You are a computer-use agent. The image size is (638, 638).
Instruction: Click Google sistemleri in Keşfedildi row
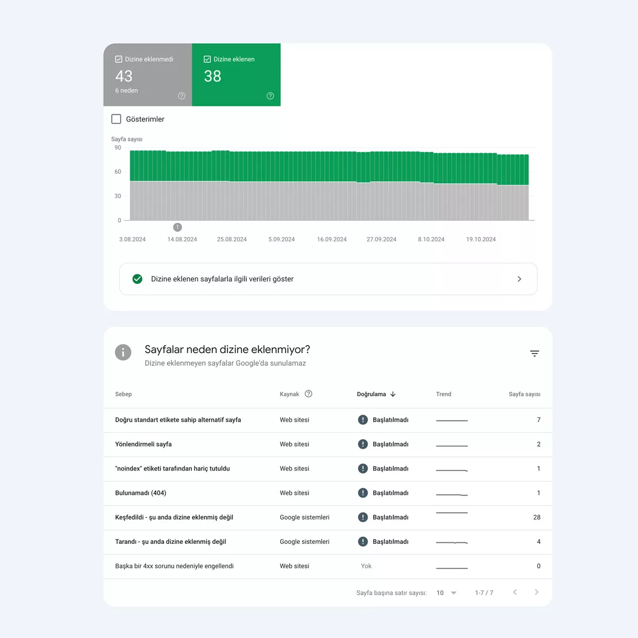click(x=305, y=517)
